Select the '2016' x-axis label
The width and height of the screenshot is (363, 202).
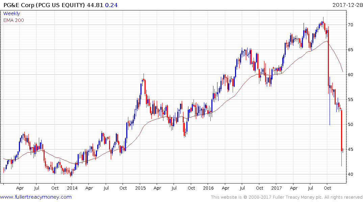point(208,188)
